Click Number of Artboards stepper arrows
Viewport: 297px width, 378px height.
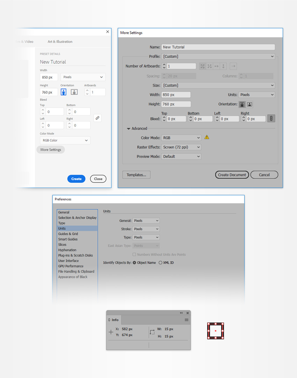point(164,66)
